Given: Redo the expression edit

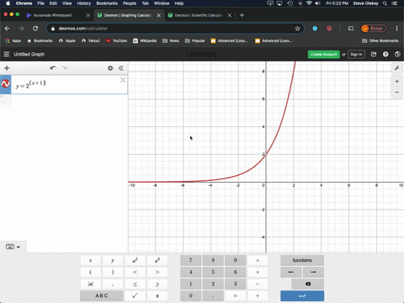Looking at the screenshot, I should click(64, 68).
